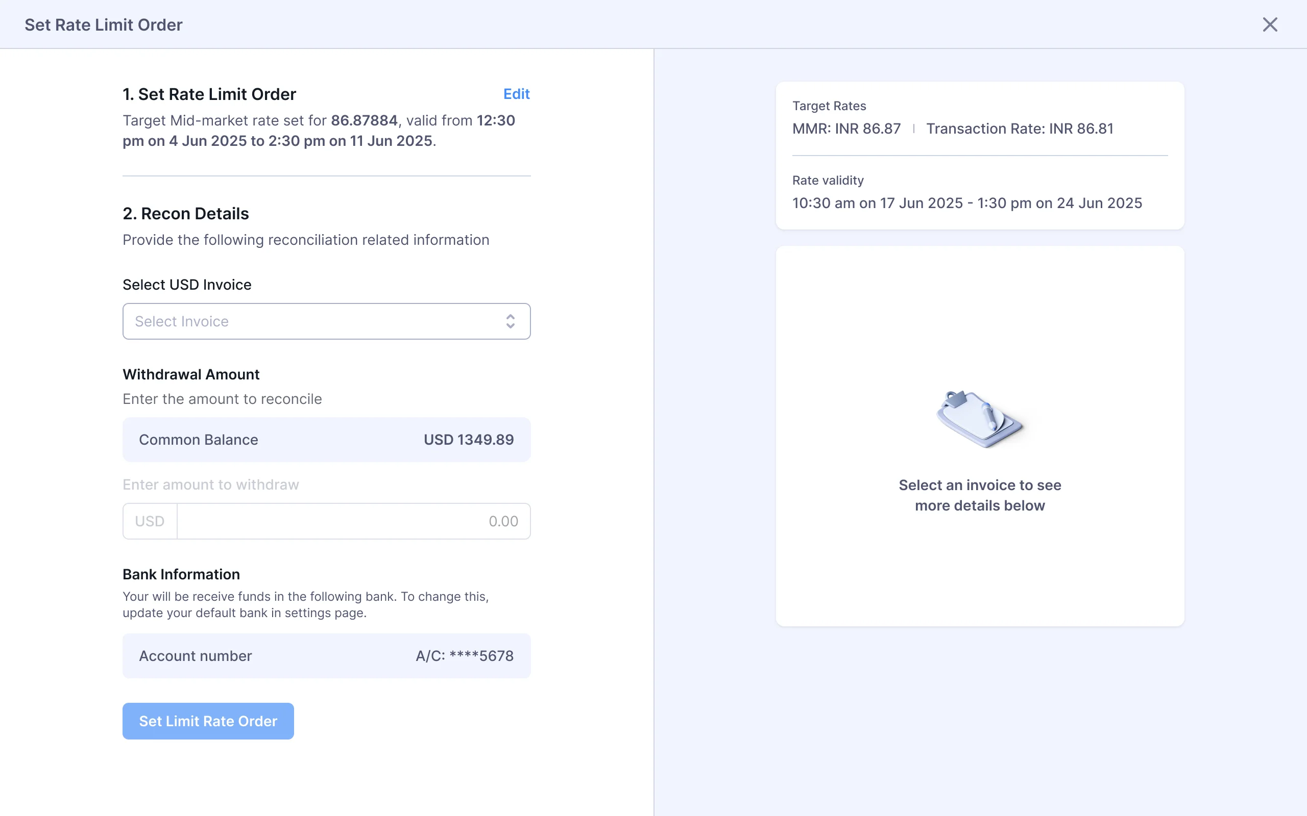Close the Set Rate Limit Order dialog

(x=1269, y=24)
